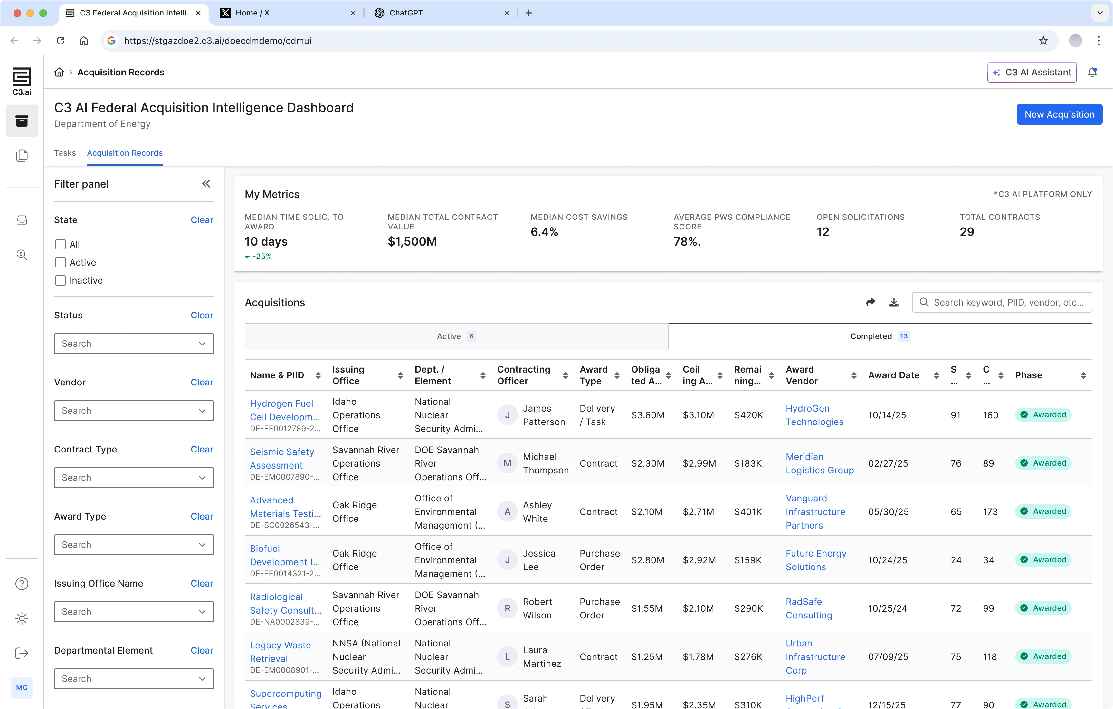The image size is (1113, 709).
Task: Click the acquisitions keyword search field
Action: pos(1002,302)
